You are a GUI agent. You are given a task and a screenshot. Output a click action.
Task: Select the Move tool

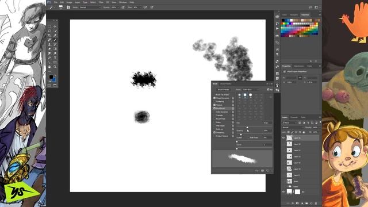point(55,26)
